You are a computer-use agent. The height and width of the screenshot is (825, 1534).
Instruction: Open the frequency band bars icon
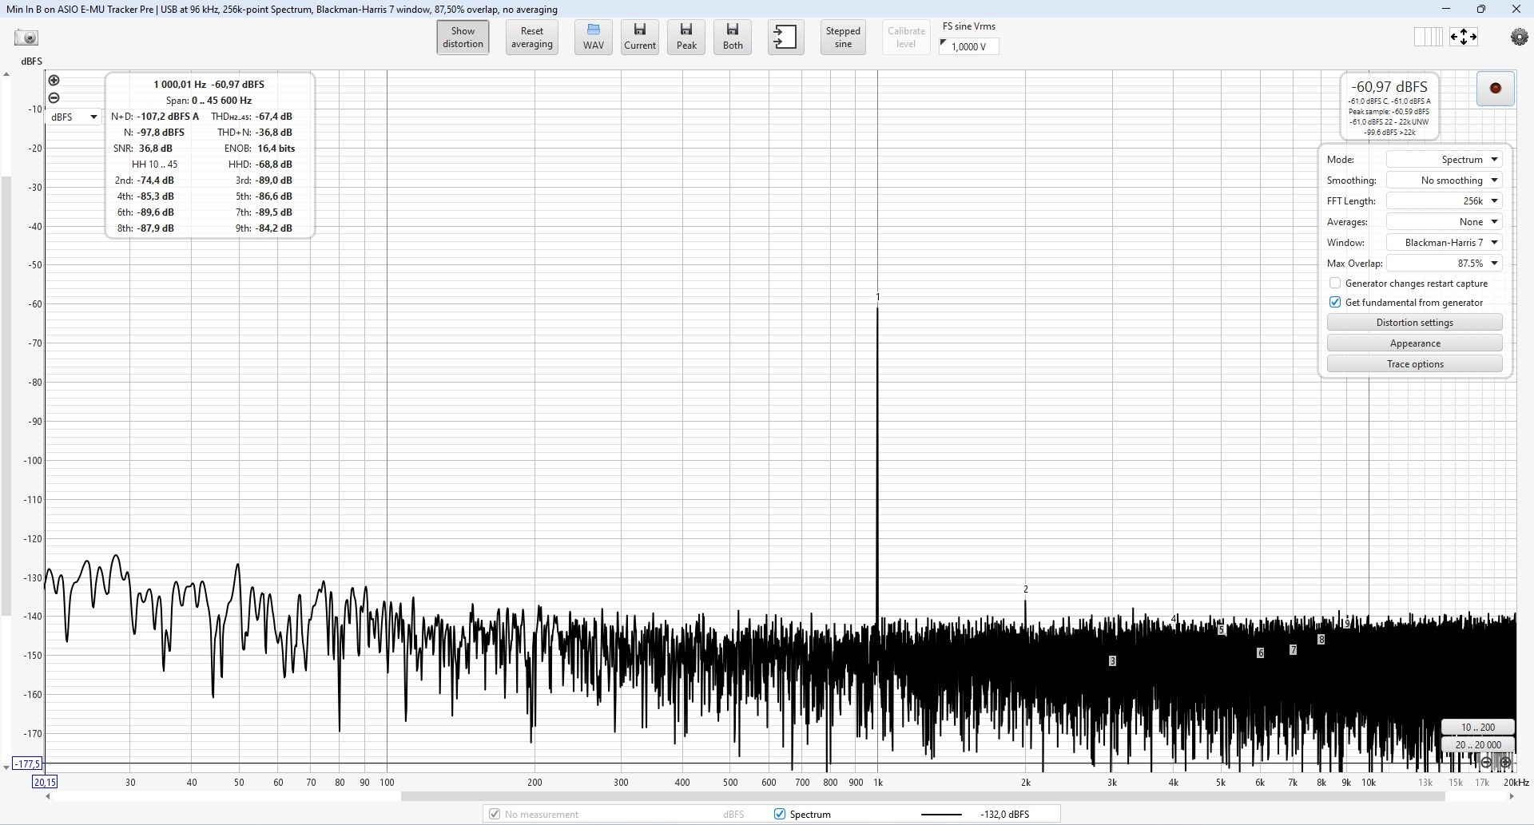1428,37
